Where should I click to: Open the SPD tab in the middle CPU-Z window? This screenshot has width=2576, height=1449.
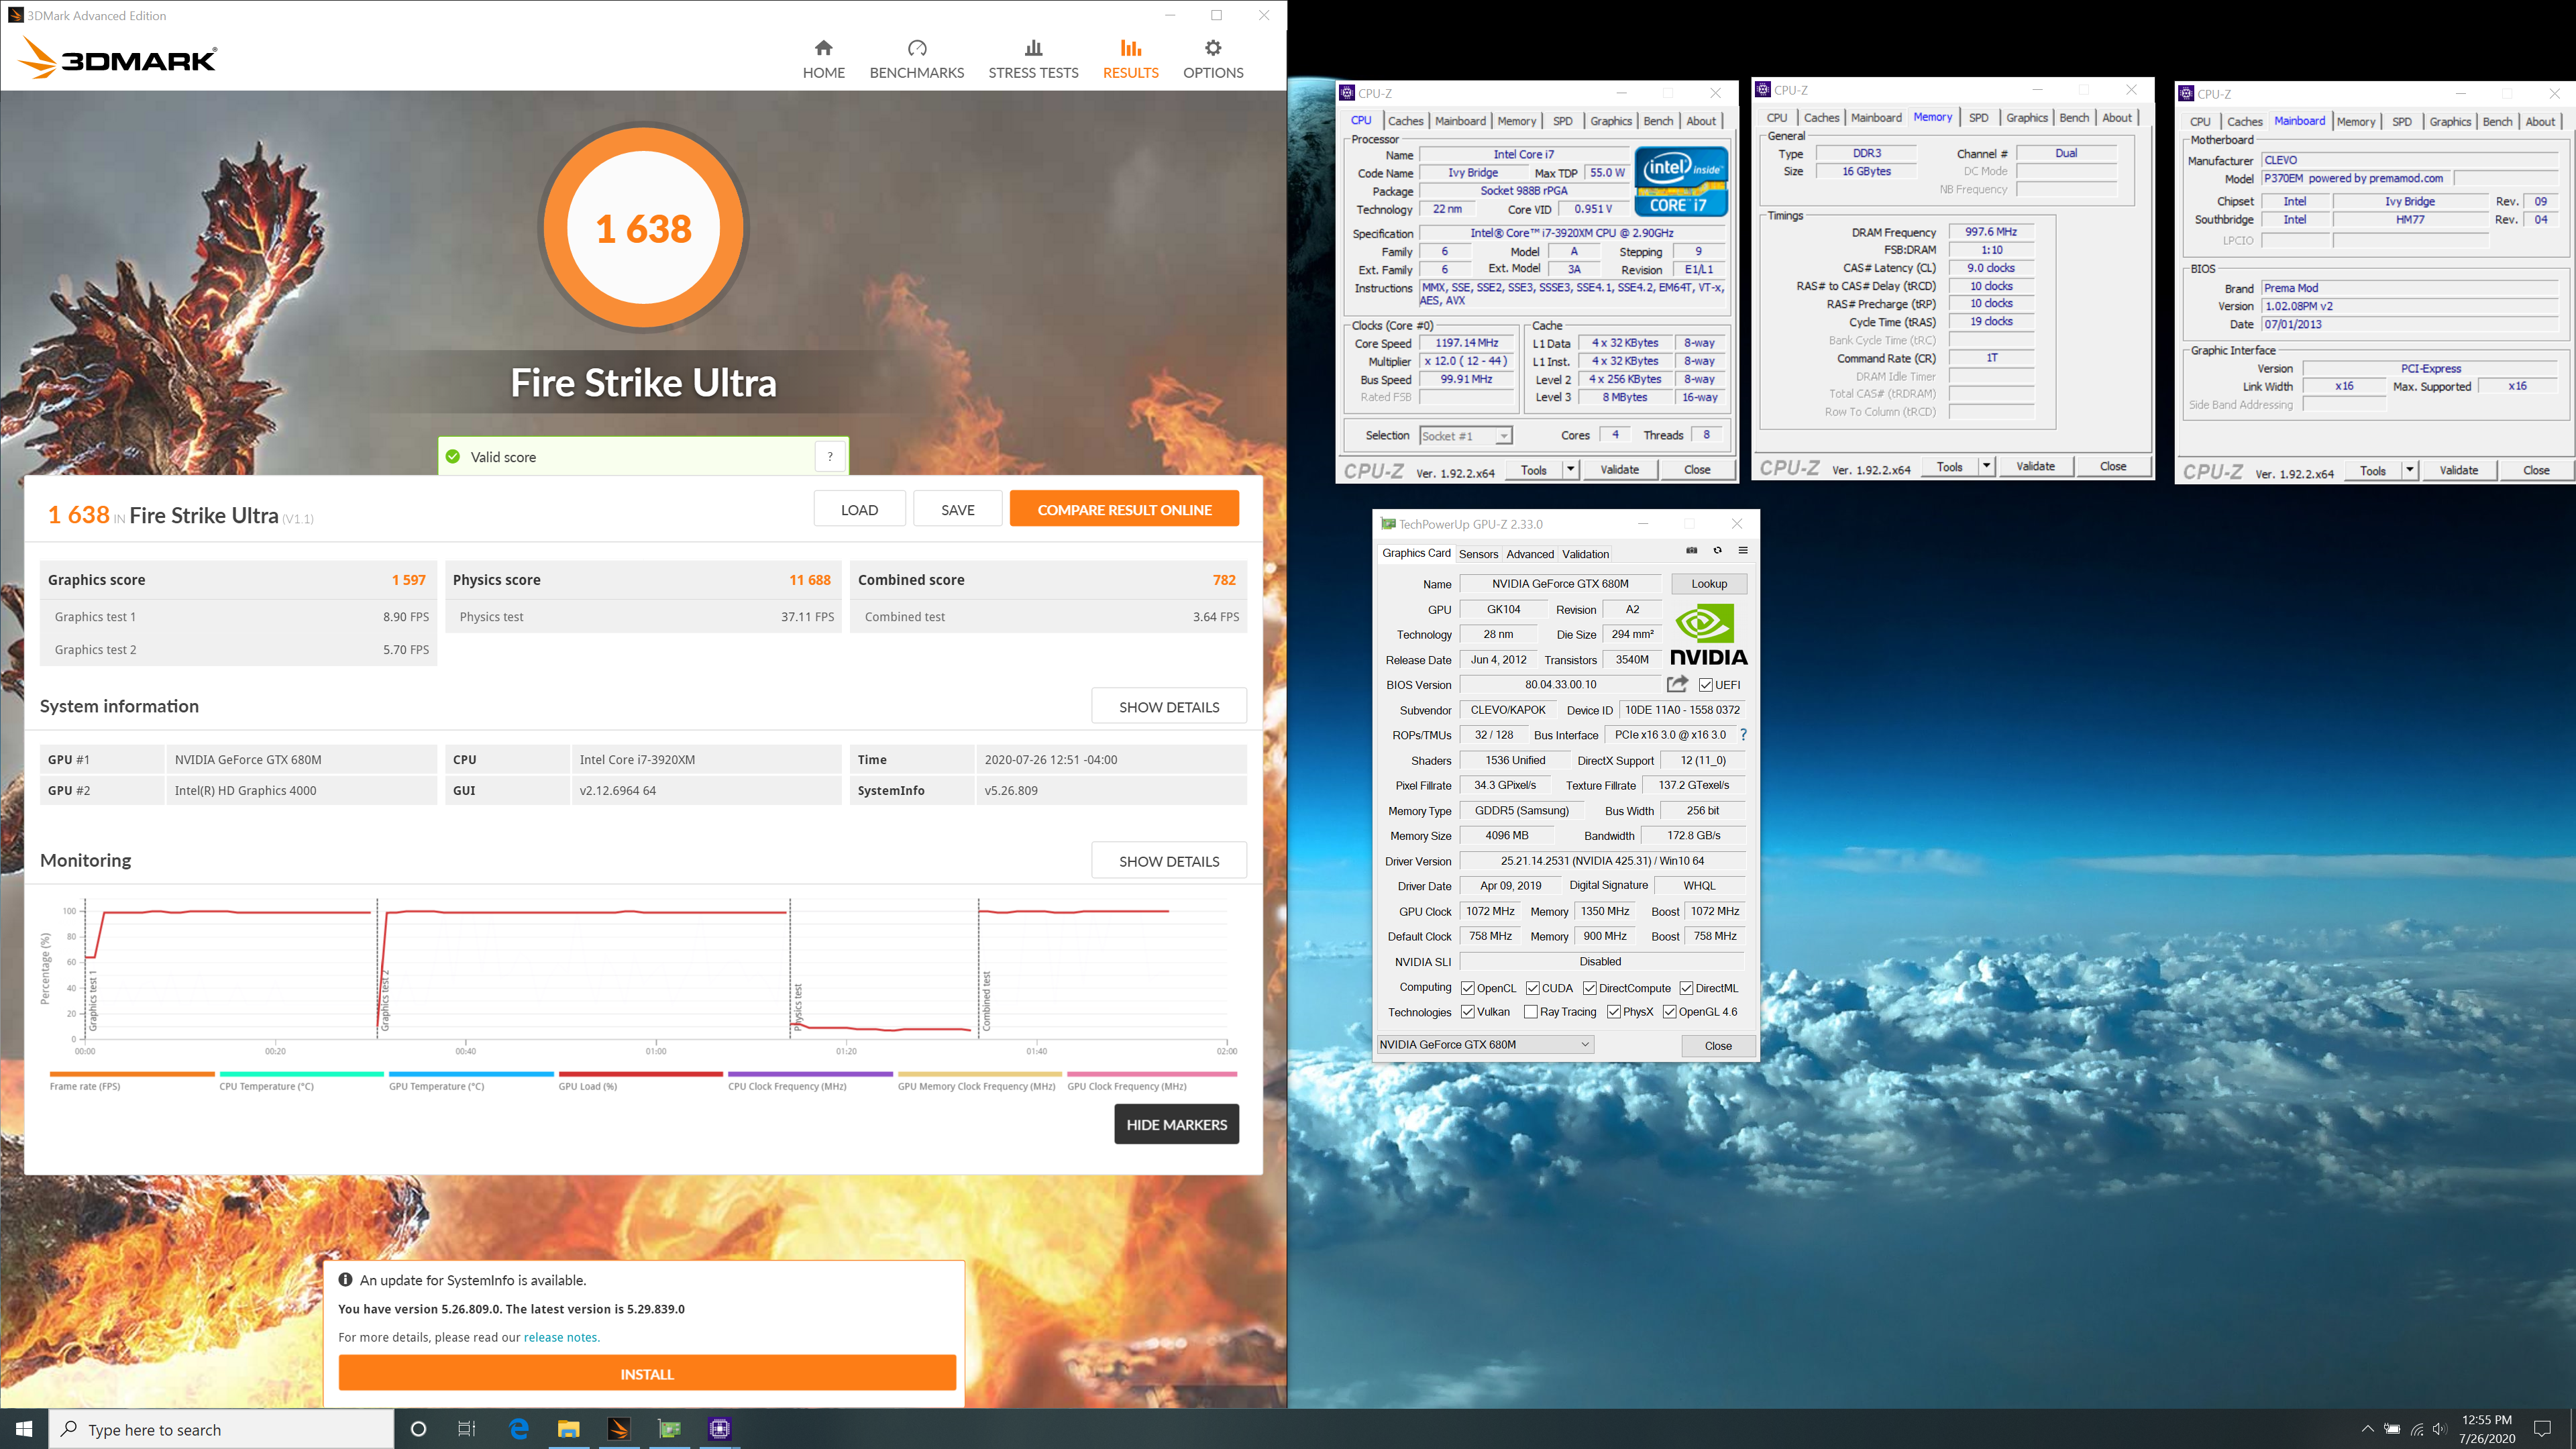pos(1978,118)
